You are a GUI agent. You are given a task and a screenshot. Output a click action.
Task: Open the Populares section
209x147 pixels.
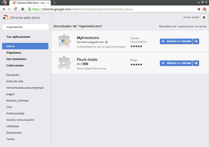14,52
